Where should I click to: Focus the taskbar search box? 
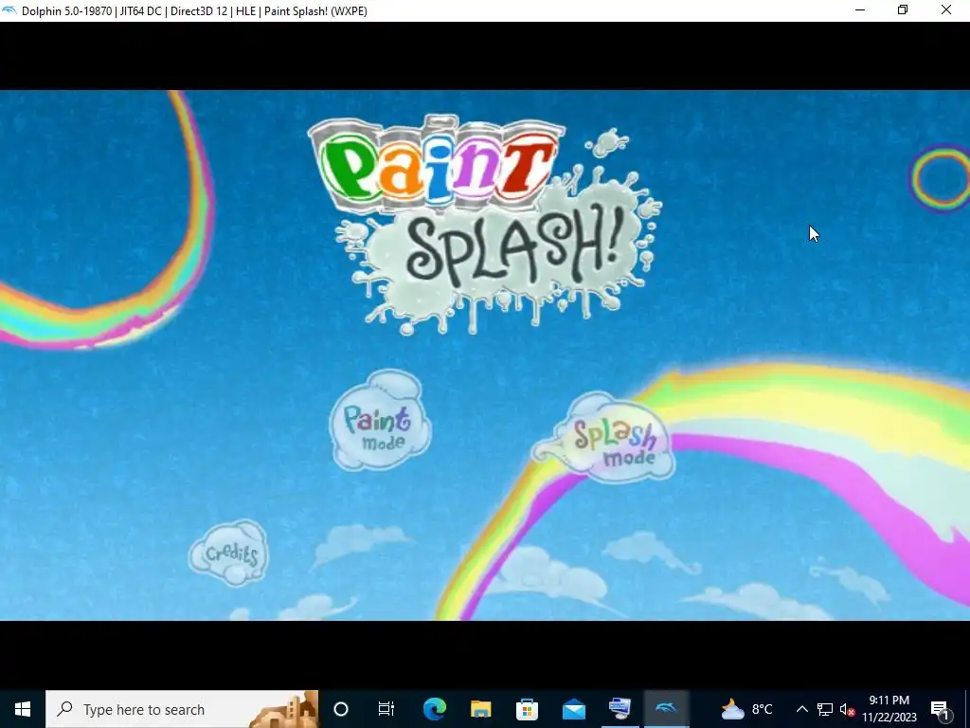point(182,709)
